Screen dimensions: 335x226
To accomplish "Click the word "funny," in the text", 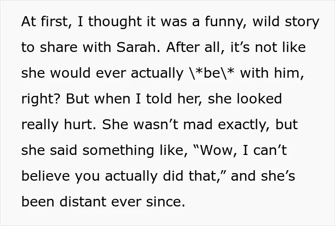I will (x=226, y=22).
